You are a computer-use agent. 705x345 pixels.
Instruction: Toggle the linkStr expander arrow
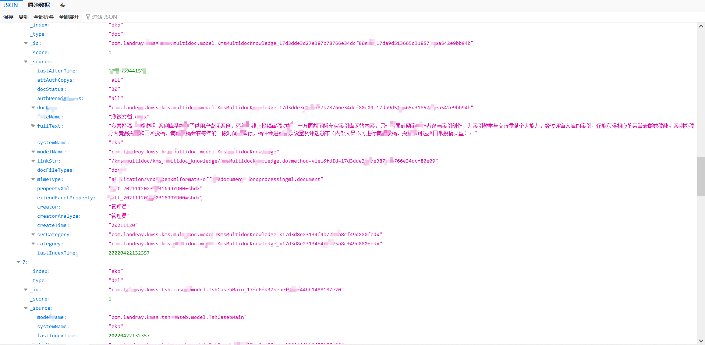tap(33, 161)
